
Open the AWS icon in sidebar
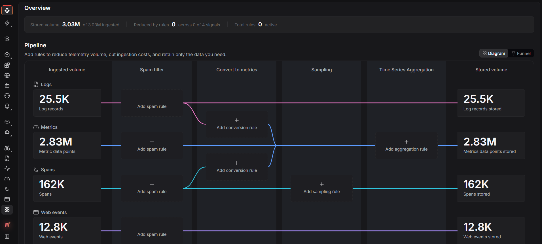[x=7, y=122]
